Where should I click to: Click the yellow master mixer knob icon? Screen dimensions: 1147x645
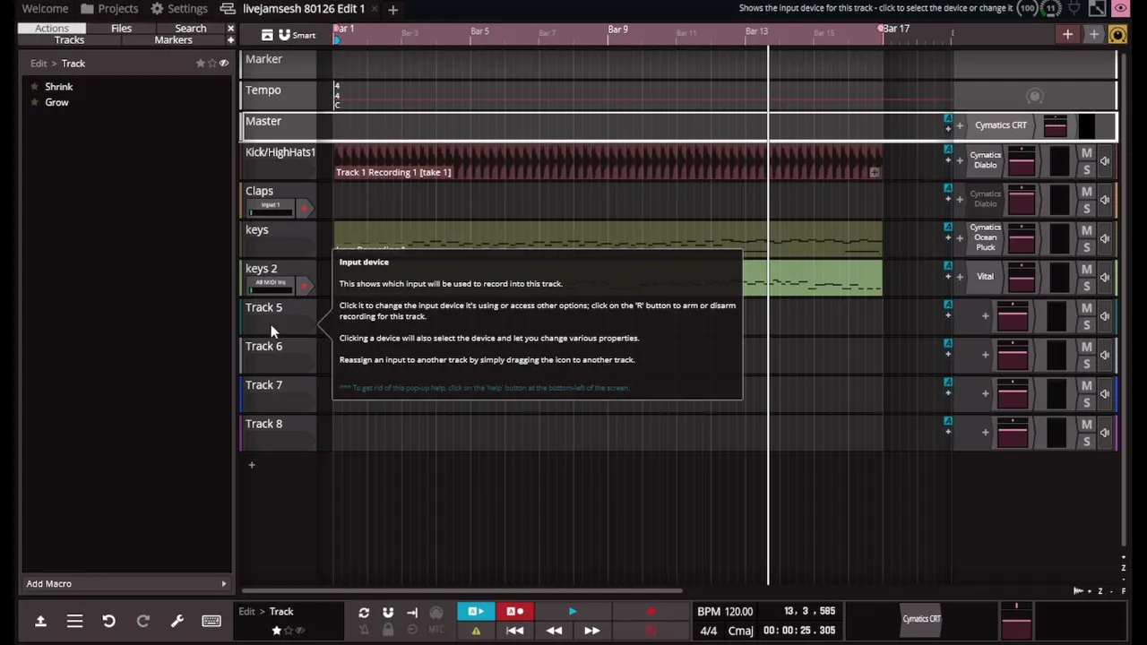[x=1117, y=35]
